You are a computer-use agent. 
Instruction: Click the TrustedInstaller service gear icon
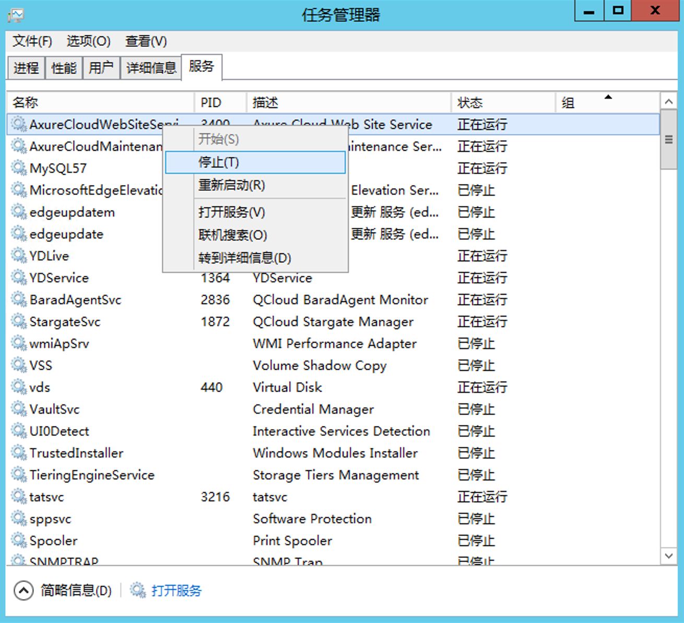(x=19, y=453)
